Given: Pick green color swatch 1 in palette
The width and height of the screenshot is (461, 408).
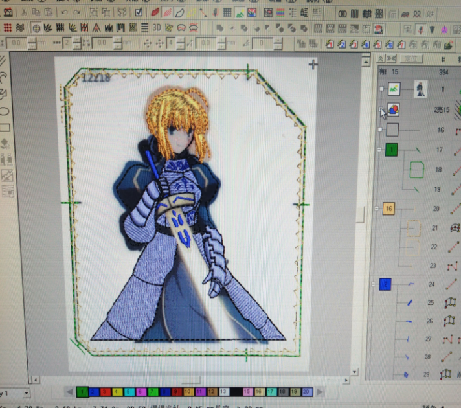Looking at the screenshot, I should pos(82,392).
